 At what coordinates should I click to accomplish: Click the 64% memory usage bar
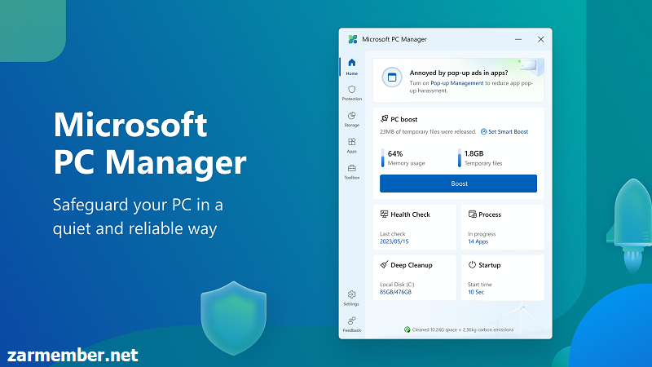(x=382, y=158)
